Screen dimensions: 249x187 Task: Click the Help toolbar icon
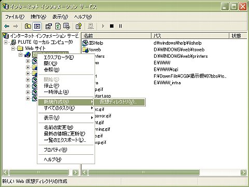(x=79, y=26)
